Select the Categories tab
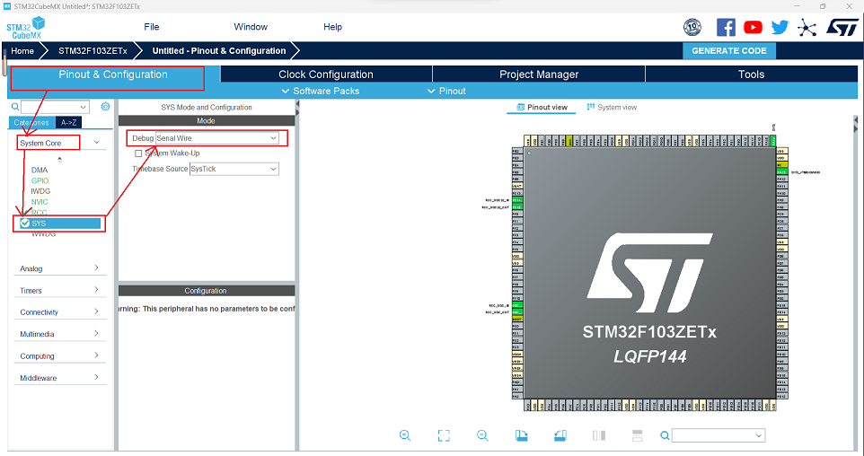864x456 pixels. coord(32,123)
